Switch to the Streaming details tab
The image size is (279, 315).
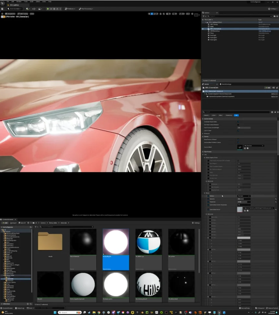(229, 116)
